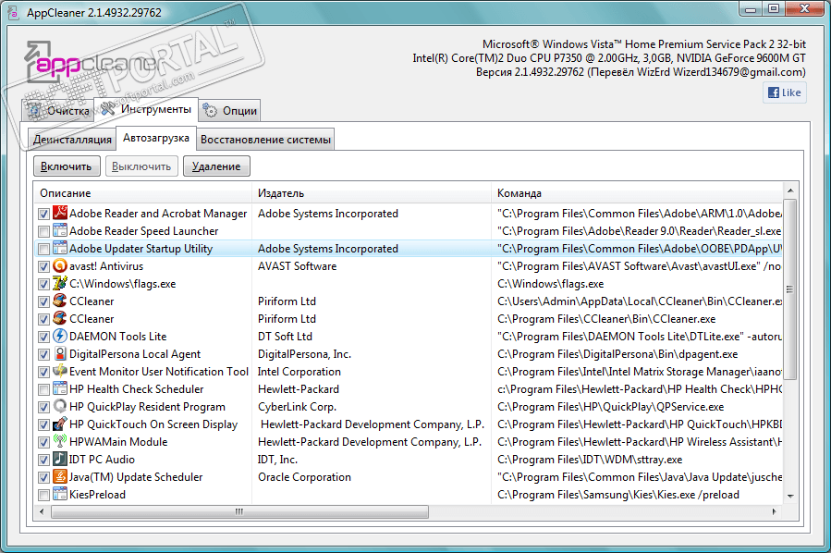Screen dimensions: 831x553
Task: Click the vertical scrollbar thumb
Action: (x=790, y=289)
